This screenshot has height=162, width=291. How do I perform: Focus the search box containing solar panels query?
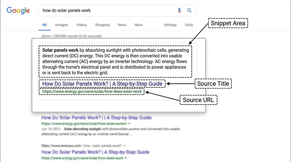coord(117,10)
